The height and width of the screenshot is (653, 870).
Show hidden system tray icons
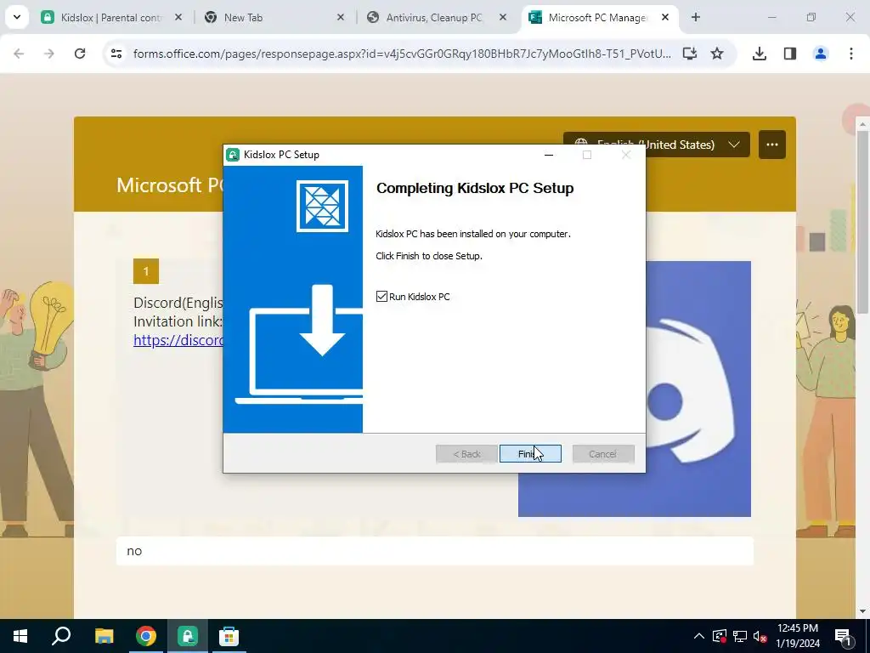click(x=699, y=636)
